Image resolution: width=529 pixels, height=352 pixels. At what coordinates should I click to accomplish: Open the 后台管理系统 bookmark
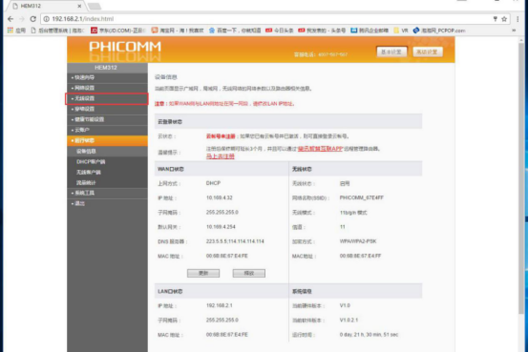[x=57, y=31]
